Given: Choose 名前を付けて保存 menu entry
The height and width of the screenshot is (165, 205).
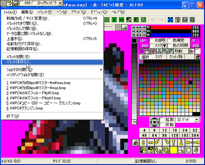Looking at the screenshot, I should (52, 44).
